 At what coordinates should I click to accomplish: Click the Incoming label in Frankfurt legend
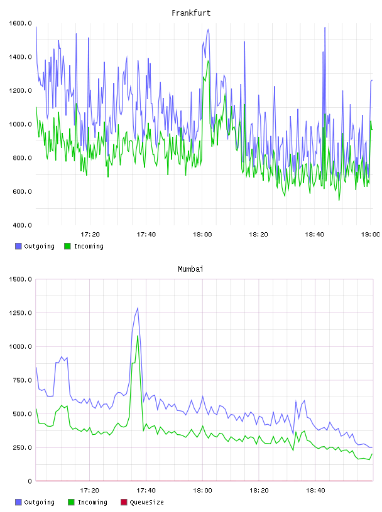pyautogui.click(x=89, y=246)
